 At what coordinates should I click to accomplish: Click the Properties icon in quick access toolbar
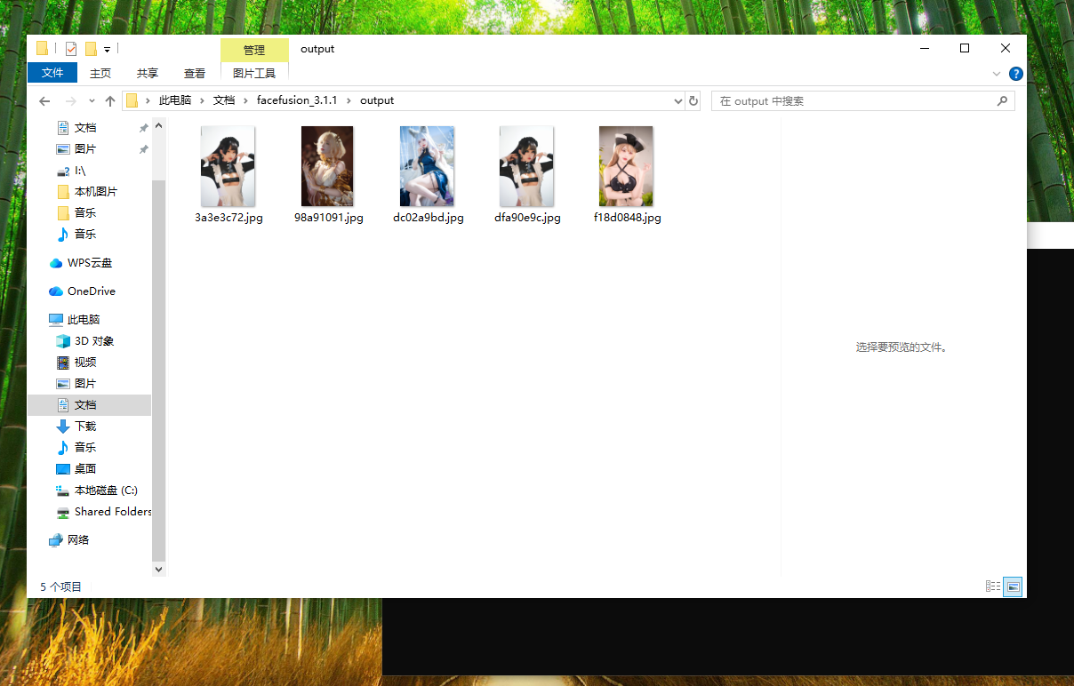point(71,49)
